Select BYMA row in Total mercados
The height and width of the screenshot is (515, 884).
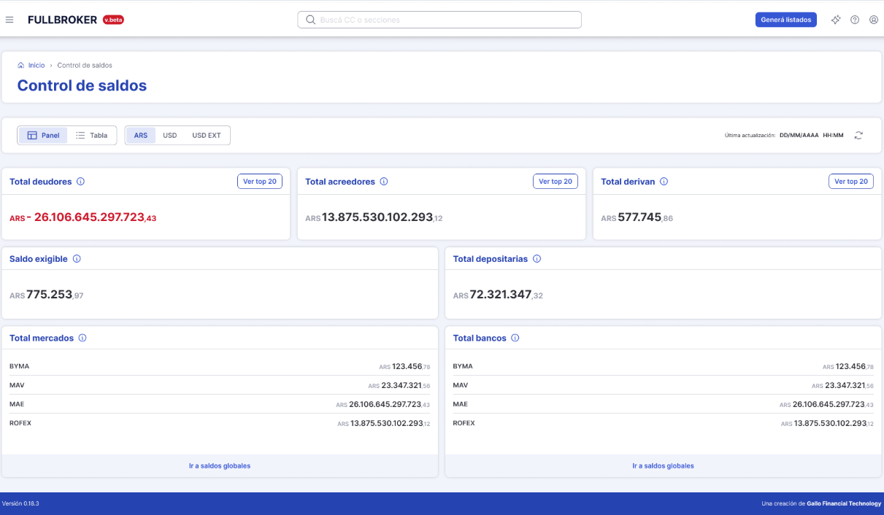tap(220, 366)
